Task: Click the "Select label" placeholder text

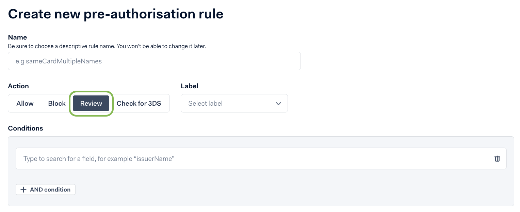Action: coord(206,103)
